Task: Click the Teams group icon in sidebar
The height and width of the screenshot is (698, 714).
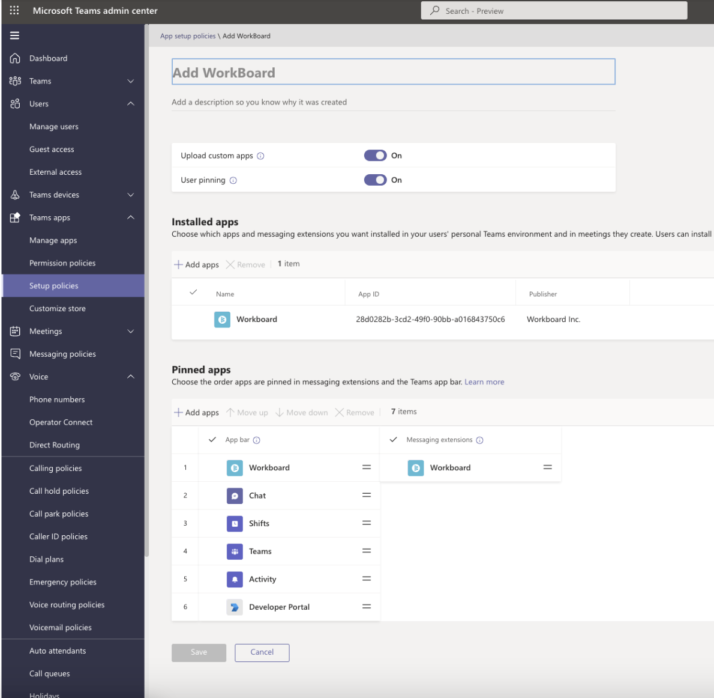Action: [x=15, y=81]
